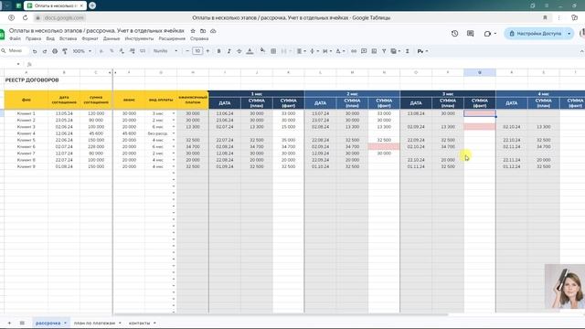Select the РЕЕСТР ДОГОВОРОВ title cell
The width and height of the screenshot is (585, 329).
32,80
